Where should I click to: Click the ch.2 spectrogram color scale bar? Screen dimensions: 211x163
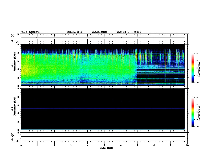click(193, 112)
